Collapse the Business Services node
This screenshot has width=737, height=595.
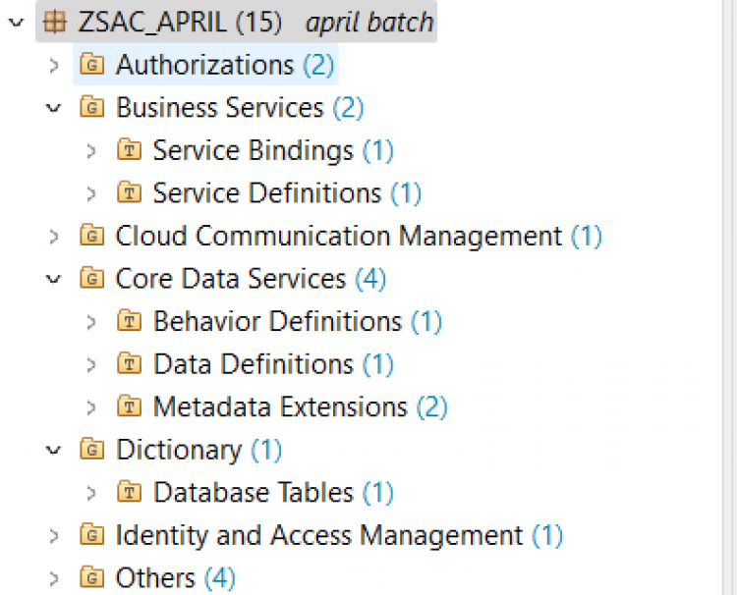tap(54, 108)
